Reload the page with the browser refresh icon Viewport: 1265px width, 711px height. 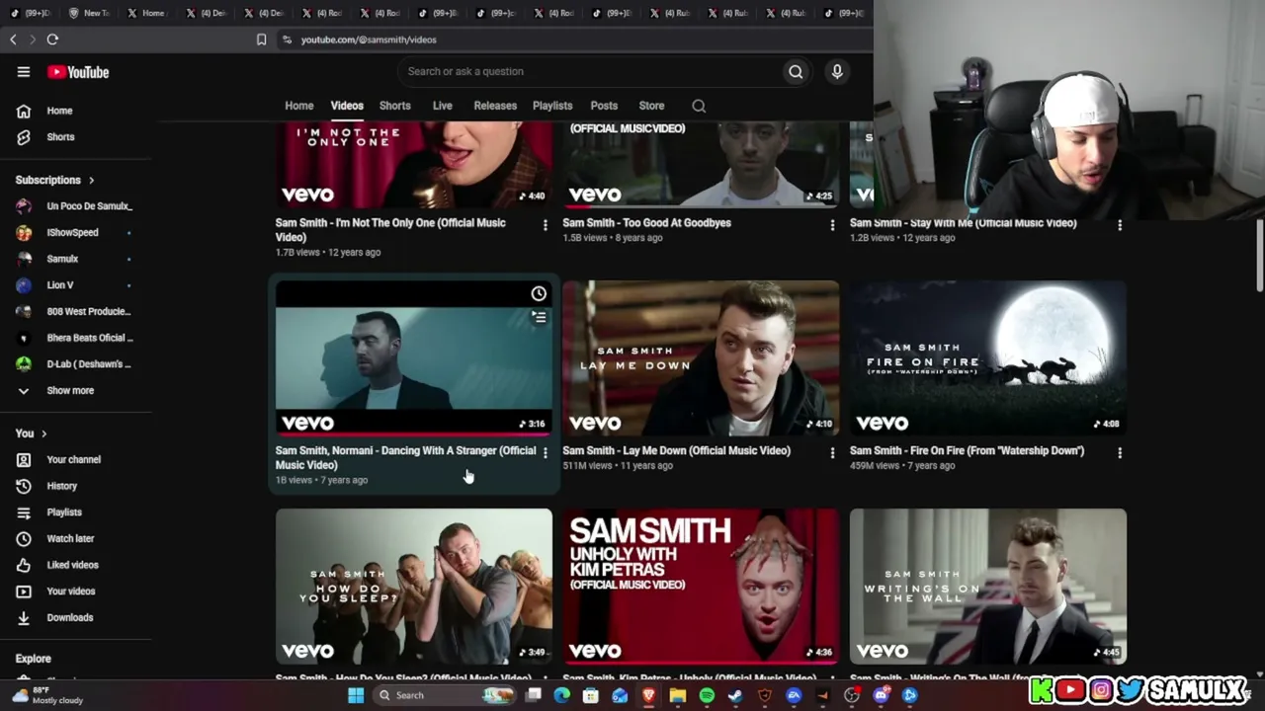pos(52,39)
